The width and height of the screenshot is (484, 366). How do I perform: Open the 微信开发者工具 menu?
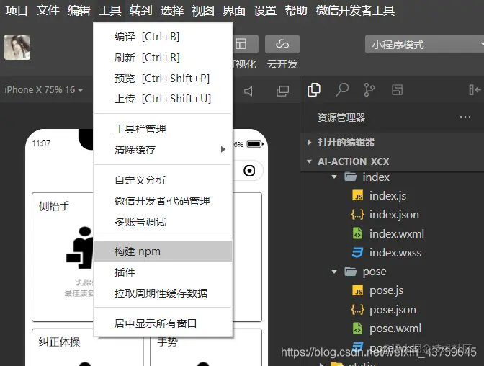point(355,11)
